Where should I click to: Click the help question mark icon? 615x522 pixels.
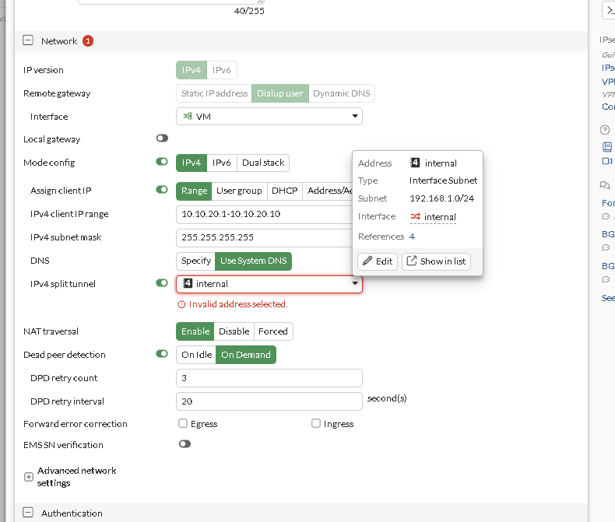pos(605,130)
